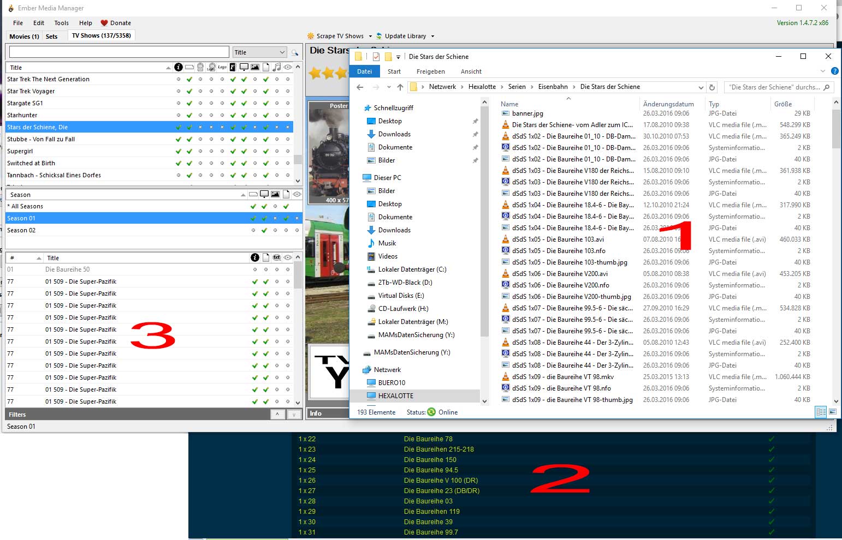Click the Explorer back arrow
This screenshot has width=842, height=540.
360,87
